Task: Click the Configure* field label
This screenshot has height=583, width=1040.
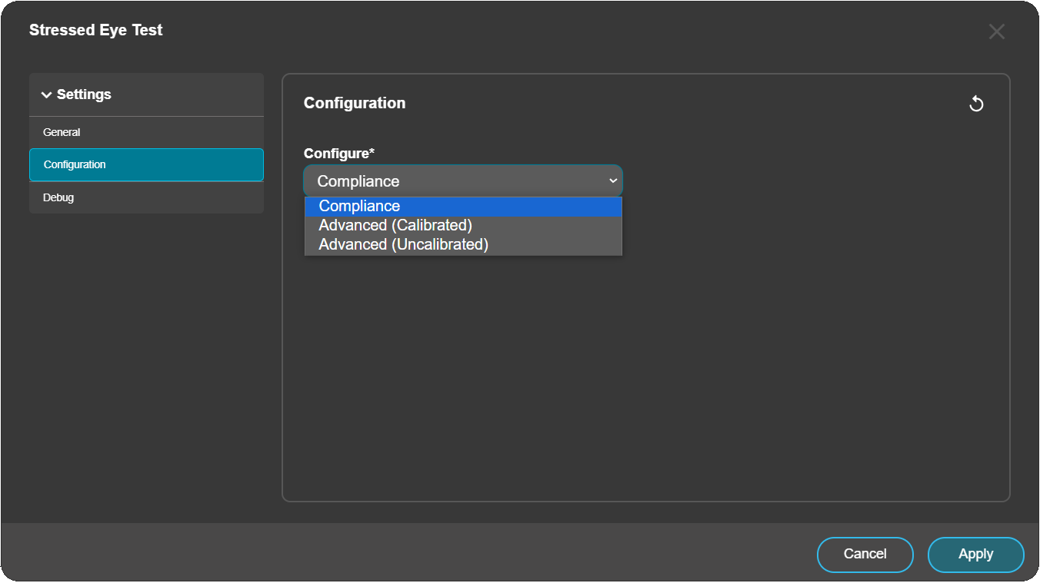Action: tap(339, 154)
